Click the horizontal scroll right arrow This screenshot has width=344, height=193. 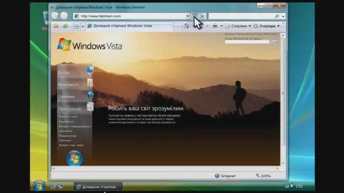pyautogui.click(x=278, y=168)
